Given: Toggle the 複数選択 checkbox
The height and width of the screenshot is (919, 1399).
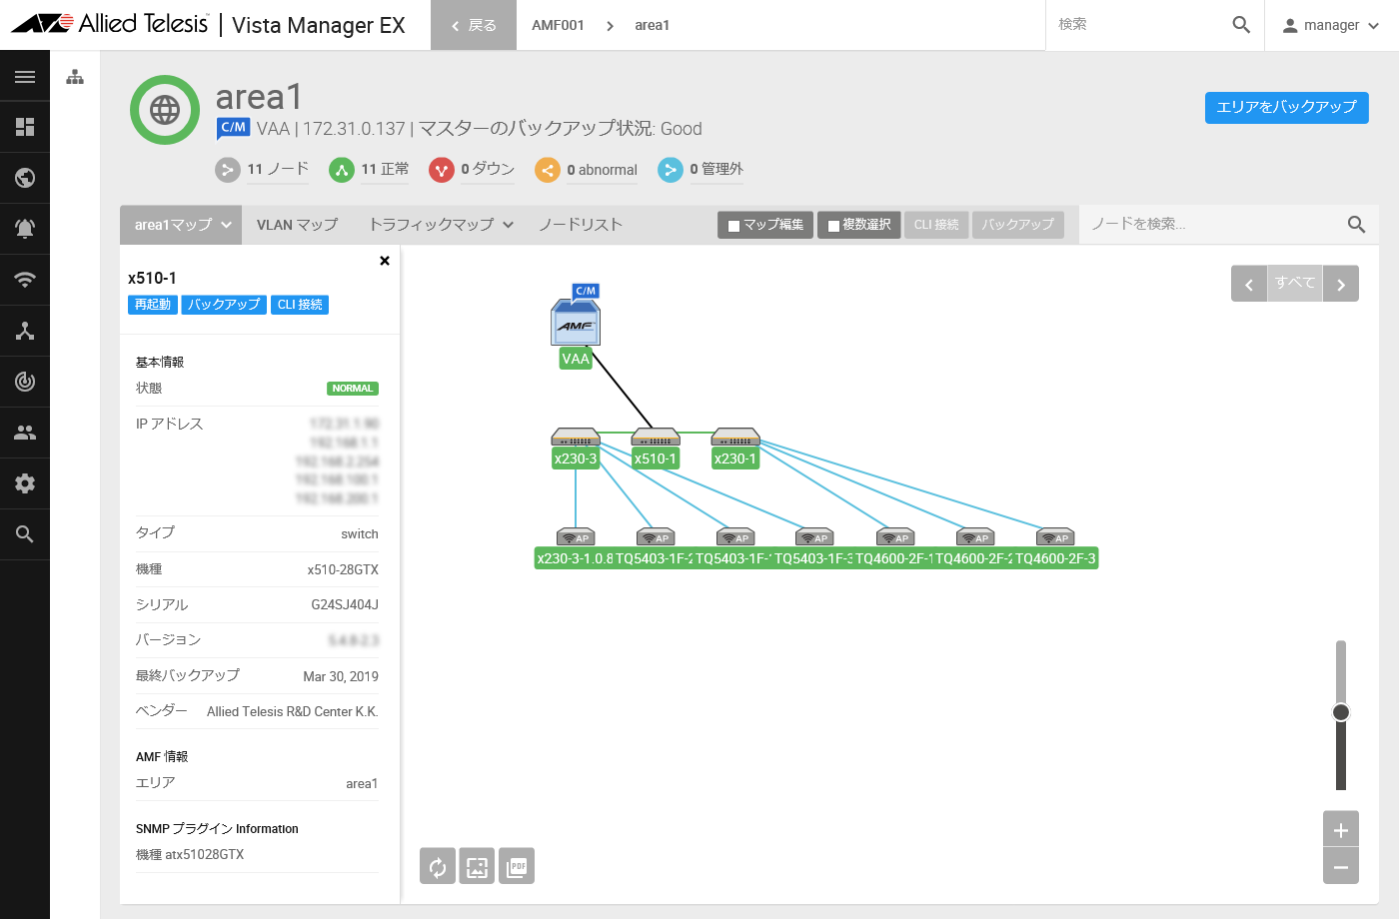Looking at the screenshot, I should click(x=834, y=226).
